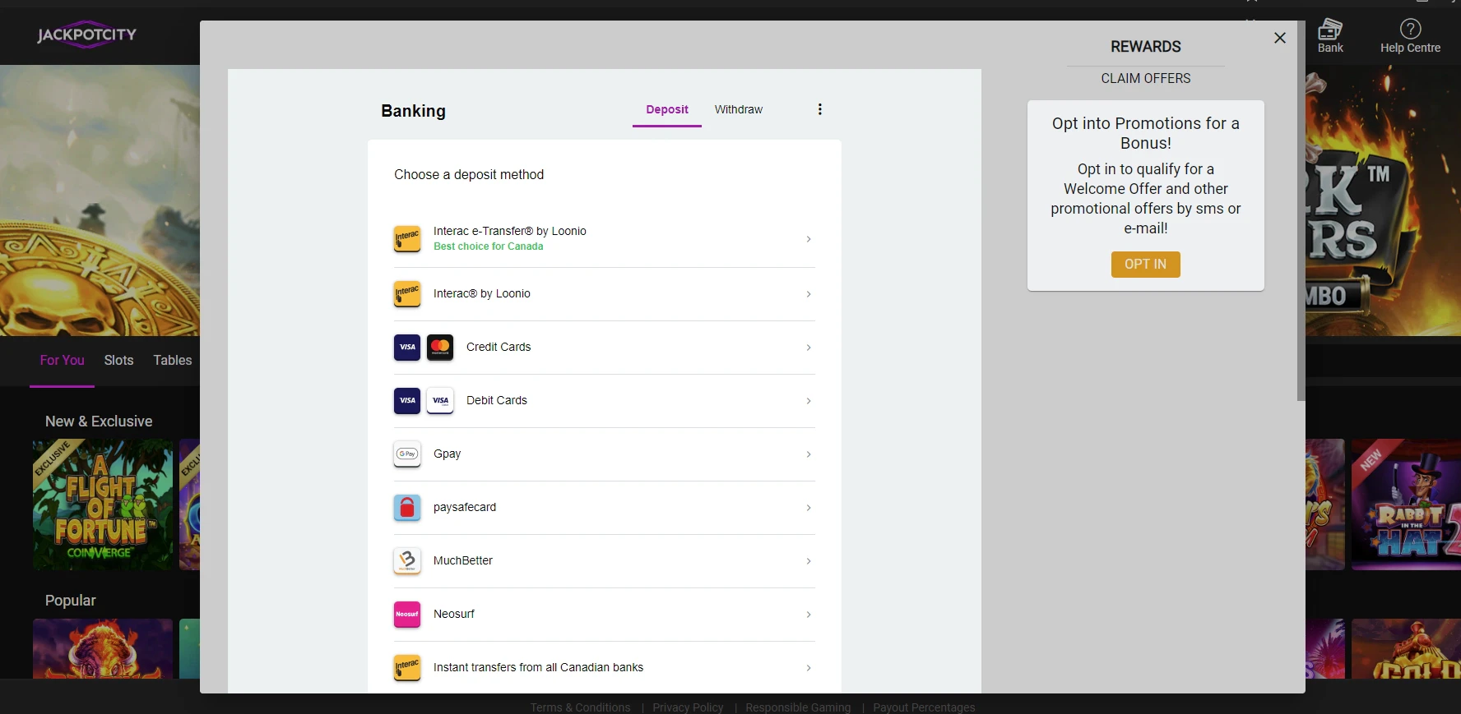The height and width of the screenshot is (714, 1461).
Task: Click the Interac by Loonio icon
Action: 407,294
